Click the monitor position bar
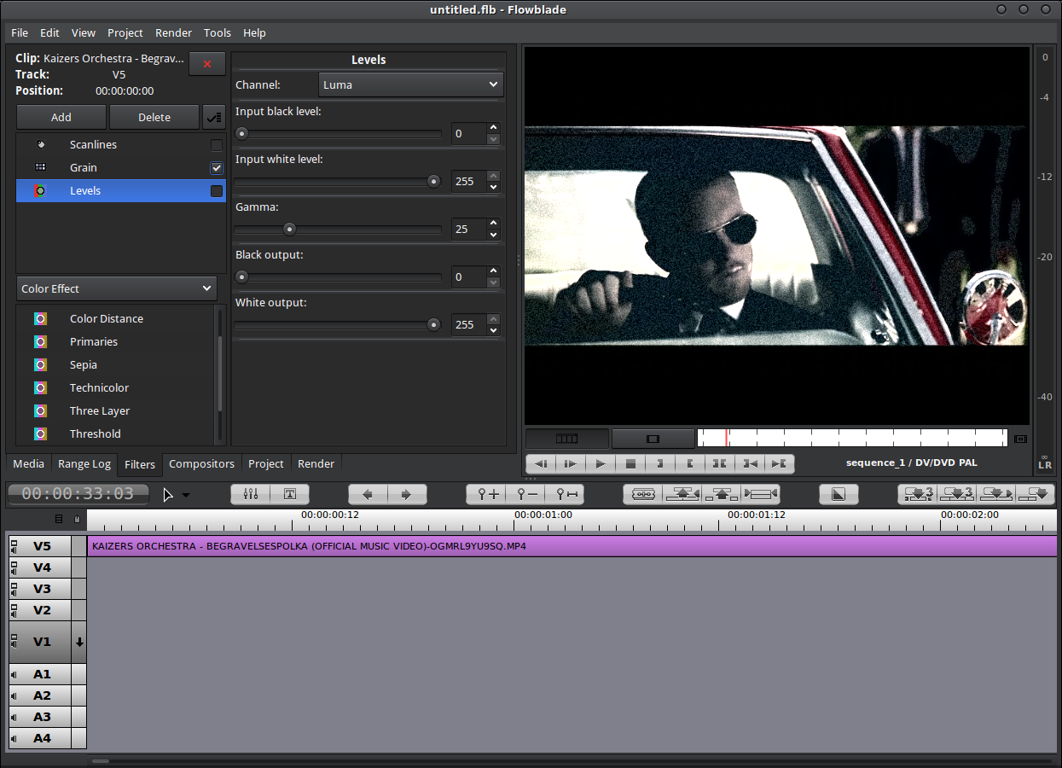 (x=852, y=438)
